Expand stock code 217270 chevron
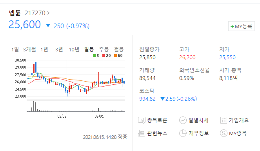 pos(48,13)
